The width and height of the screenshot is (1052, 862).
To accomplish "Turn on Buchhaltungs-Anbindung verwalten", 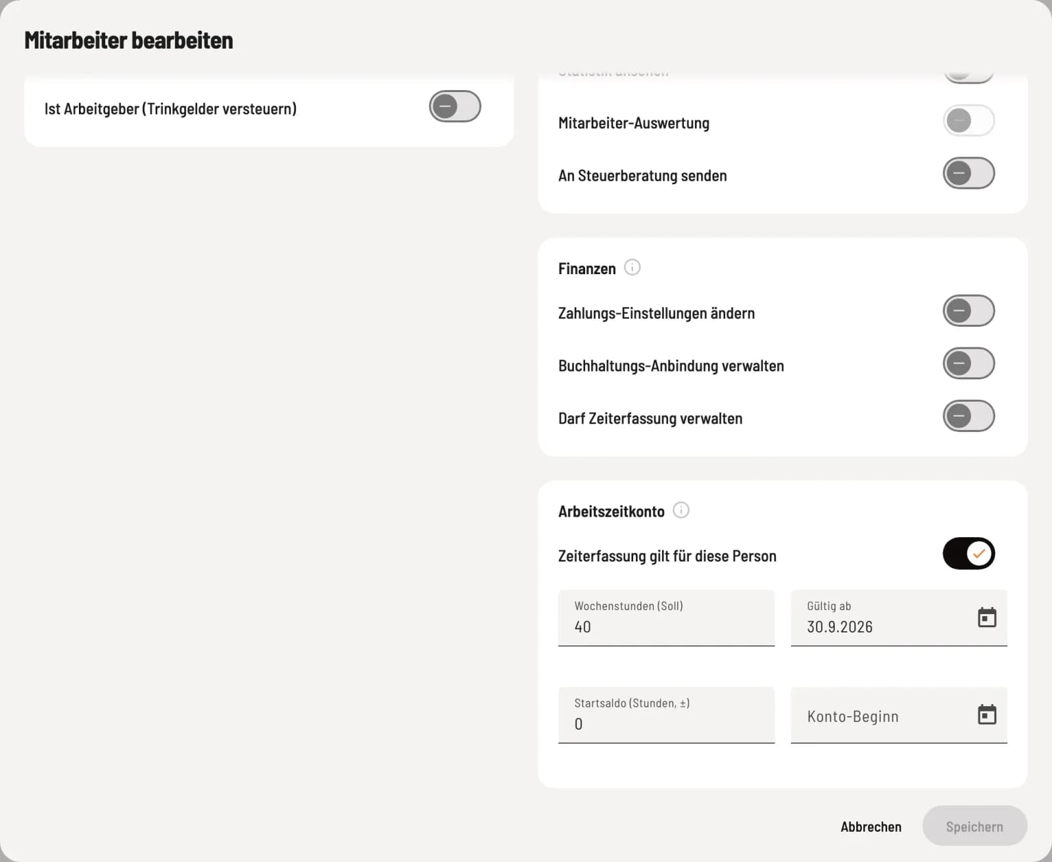I will [x=968, y=363].
